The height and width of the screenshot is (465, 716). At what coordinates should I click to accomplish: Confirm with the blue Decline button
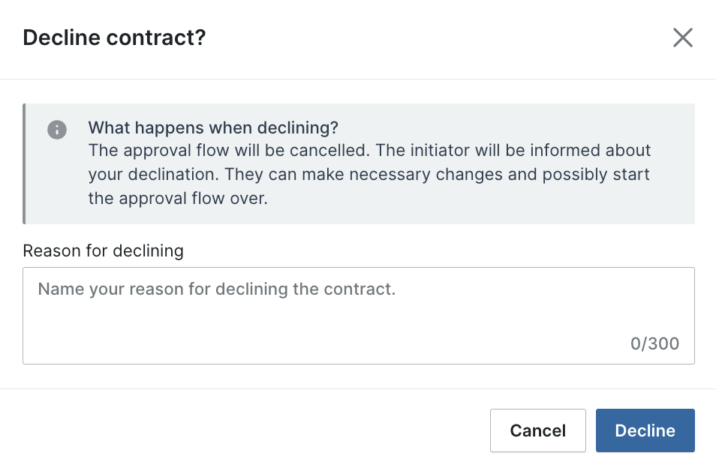[645, 430]
